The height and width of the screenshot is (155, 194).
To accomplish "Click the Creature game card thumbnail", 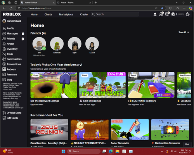I will tap(184, 85).
